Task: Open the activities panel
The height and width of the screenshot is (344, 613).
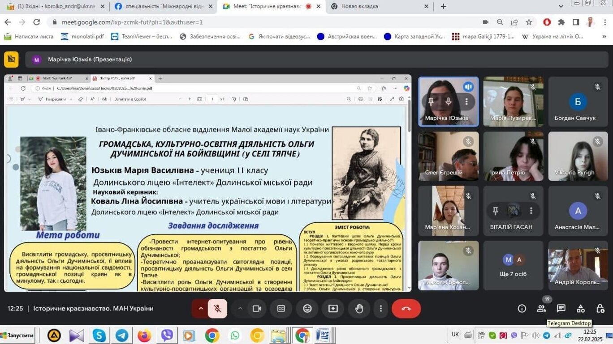Action: [x=581, y=309]
